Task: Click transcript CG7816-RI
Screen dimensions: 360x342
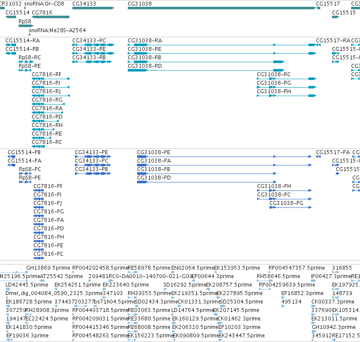Action: click(46, 83)
